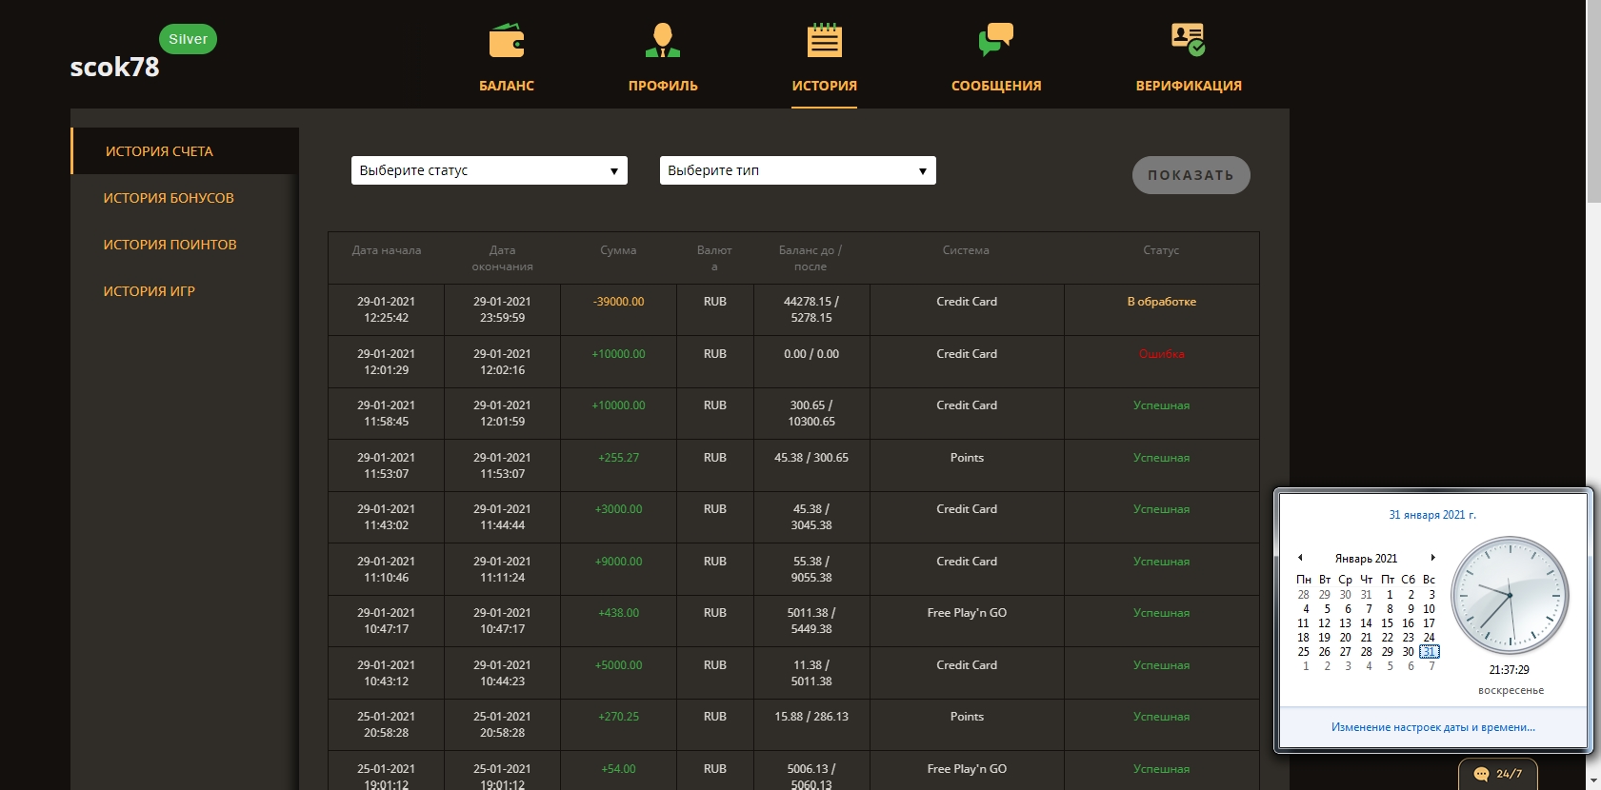Click the Silver status badge
1601x790 pixels.
(x=188, y=39)
